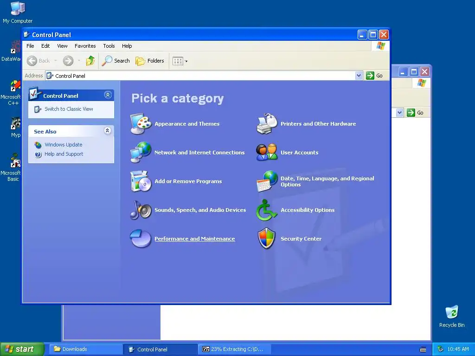The height and width of the screenshot is (356, 475).
Task: Open the Favorites menu
Action: point(85,46)
